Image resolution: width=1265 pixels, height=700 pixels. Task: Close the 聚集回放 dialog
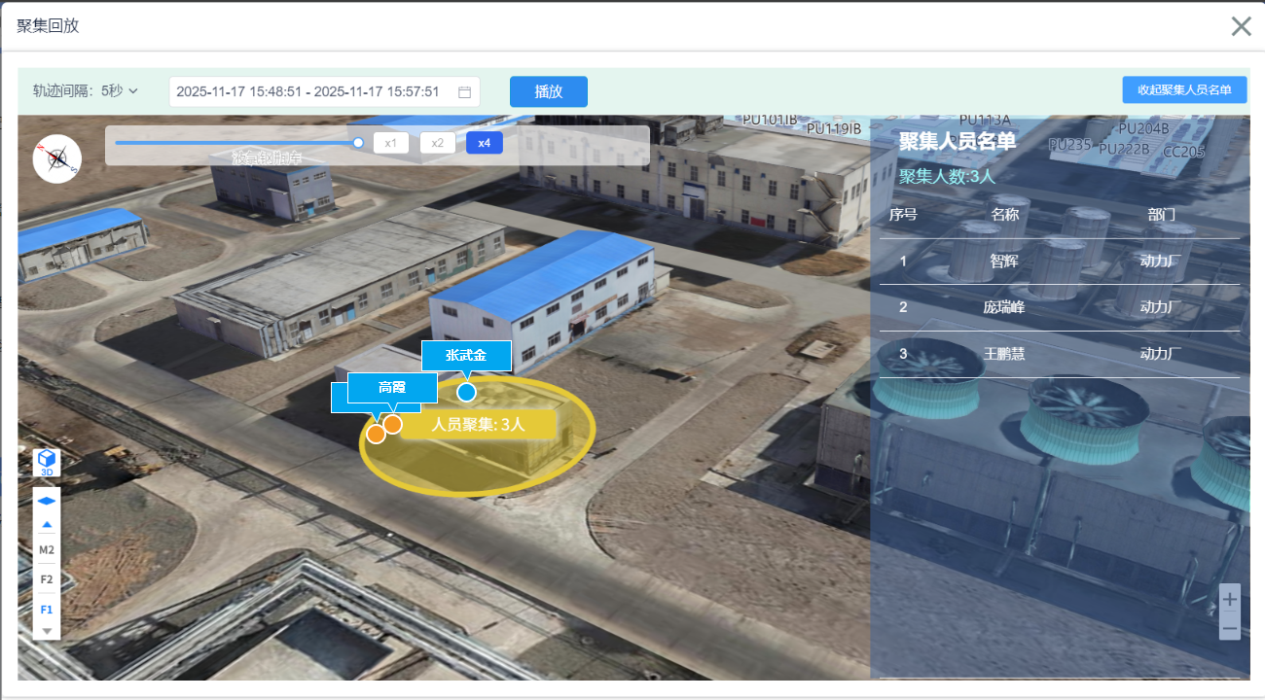coord(1241,26)
